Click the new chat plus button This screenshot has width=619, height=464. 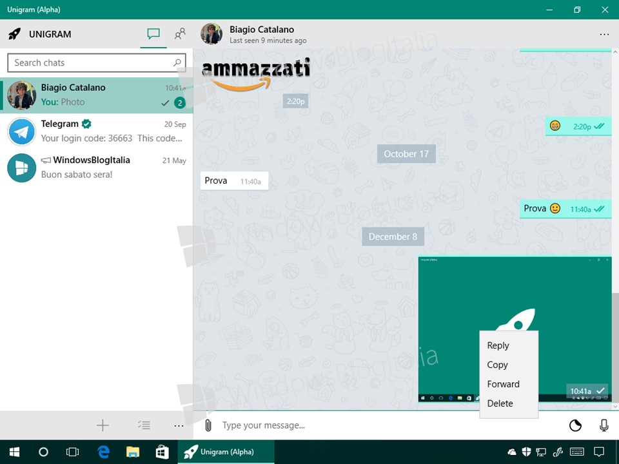(x=103, y=425)
